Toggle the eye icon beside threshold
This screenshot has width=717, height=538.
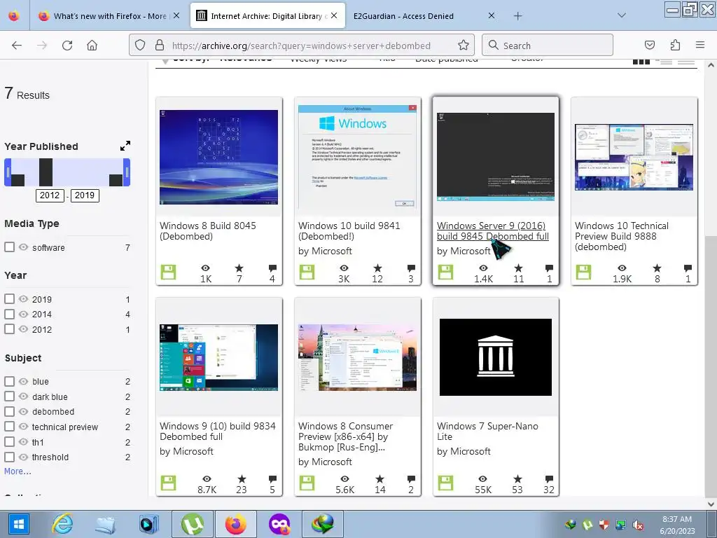point(23,457)
